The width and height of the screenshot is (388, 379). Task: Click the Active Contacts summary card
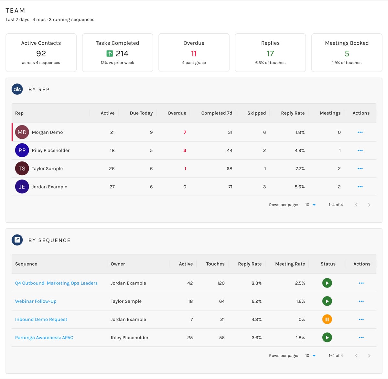pos(41,52)
